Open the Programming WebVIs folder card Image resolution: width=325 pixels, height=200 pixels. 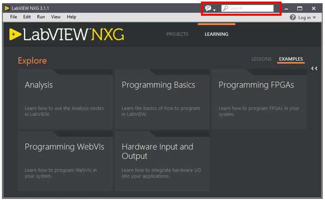(x=65, y=161)
